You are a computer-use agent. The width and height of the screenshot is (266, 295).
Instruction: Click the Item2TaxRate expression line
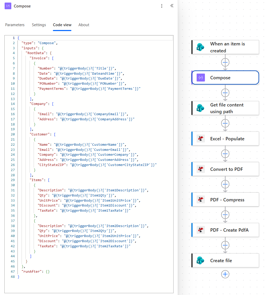[x=84, y=246]
